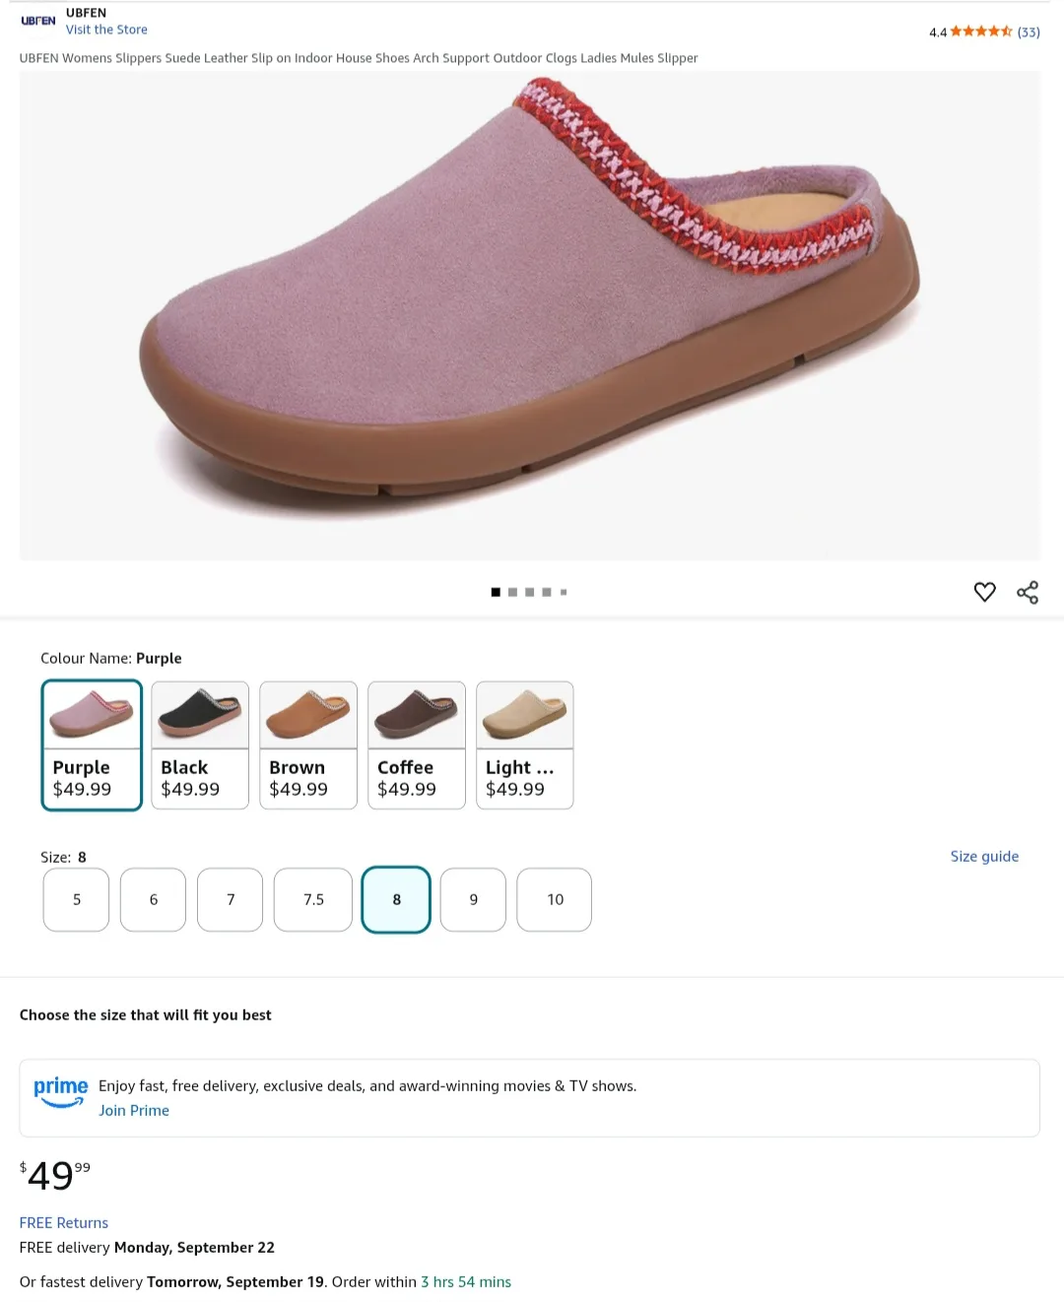View the 33 customer ratings

pyautogui.click(x=1028, y=32)
